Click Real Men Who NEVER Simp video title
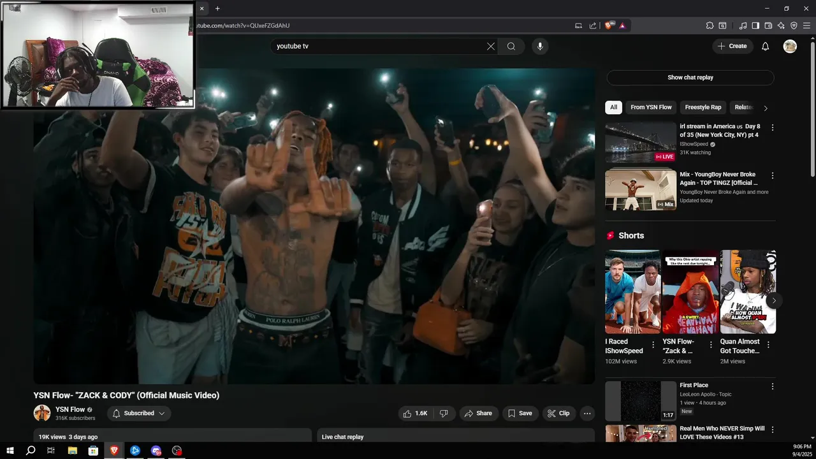The width and height of the screenshot is (816, 459). (x=722, y=433)
